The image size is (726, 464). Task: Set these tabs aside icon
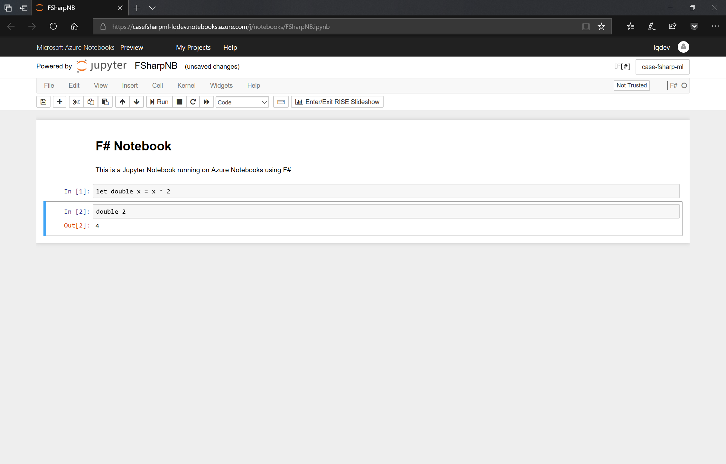23,8
